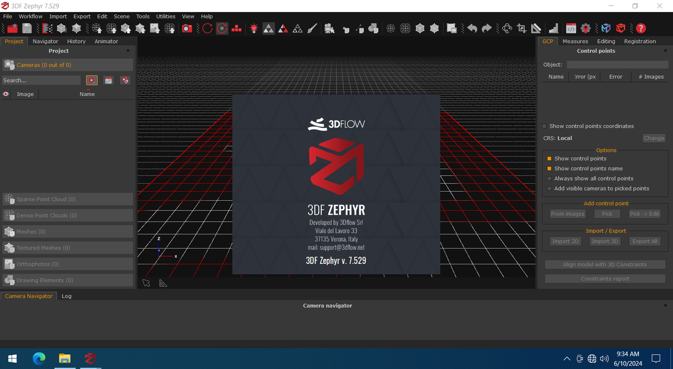Pick the paint brush tool in toolbar

point(312,28)
